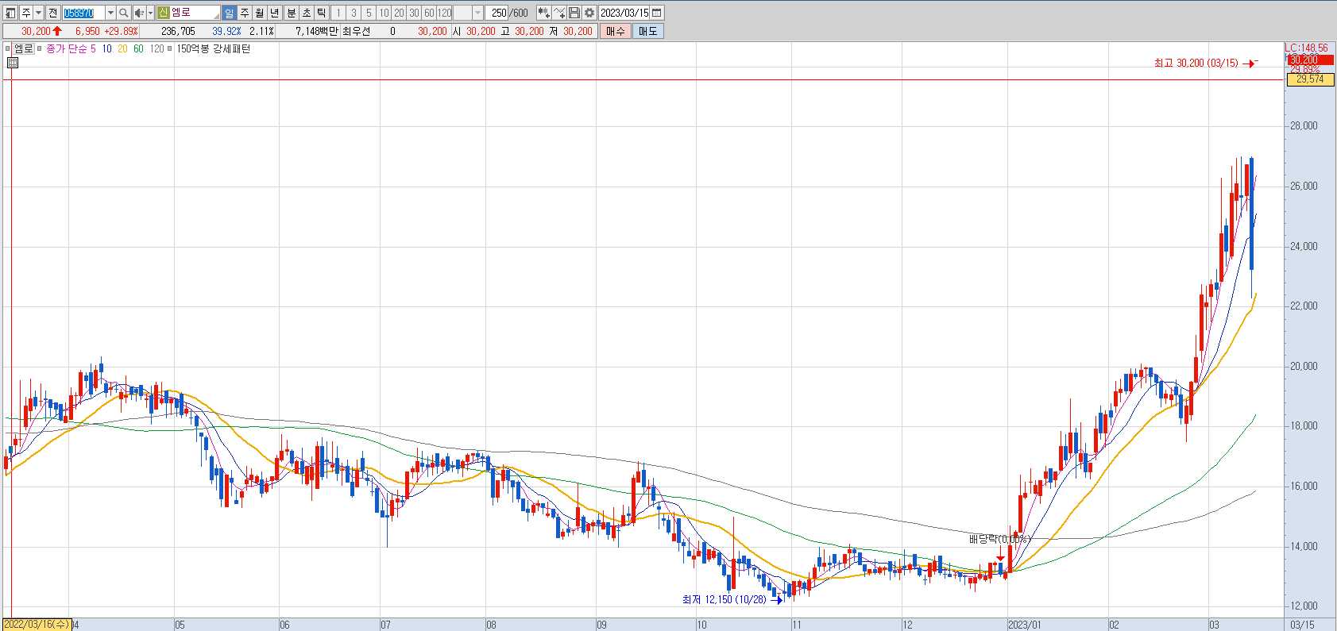The image size is (1337, 631).
Task: Select the 월 monthly chart period
Action: 259,13
